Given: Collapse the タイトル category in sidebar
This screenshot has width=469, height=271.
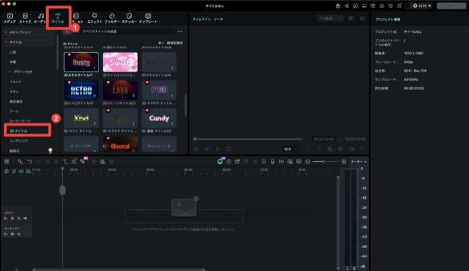Looking at the screenshot, I should click(x=5, y=42).
